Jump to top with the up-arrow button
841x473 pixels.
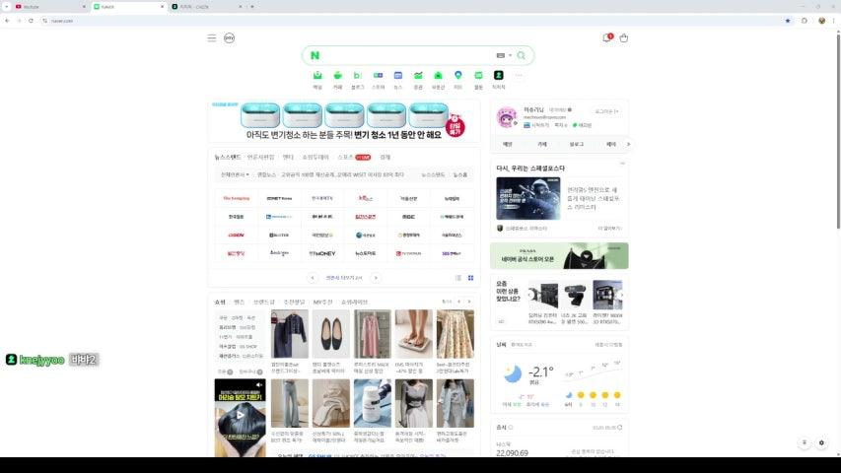(804, 443)
